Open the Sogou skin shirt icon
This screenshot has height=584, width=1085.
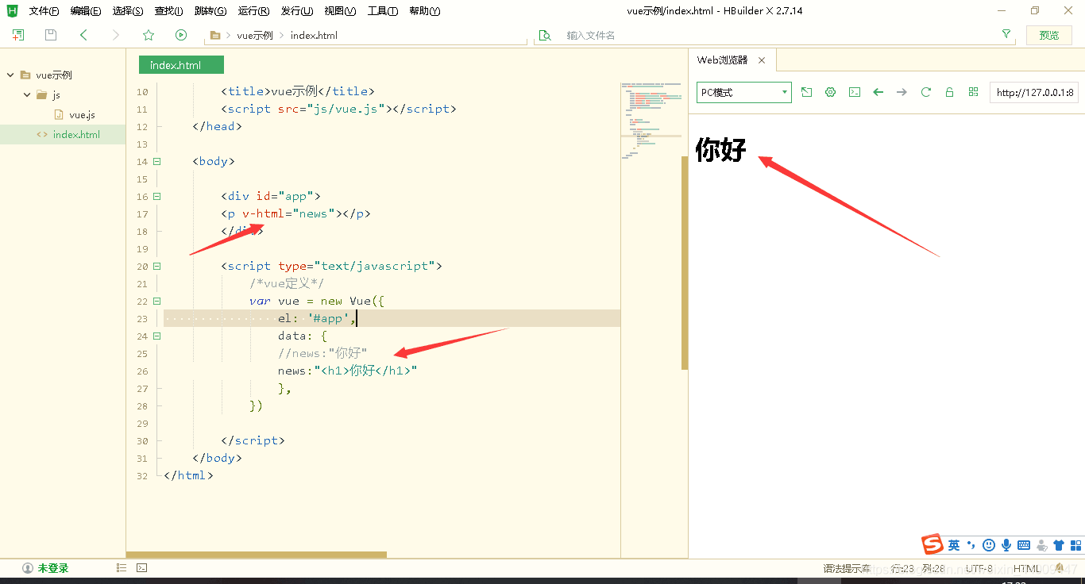pos(1059,545)
